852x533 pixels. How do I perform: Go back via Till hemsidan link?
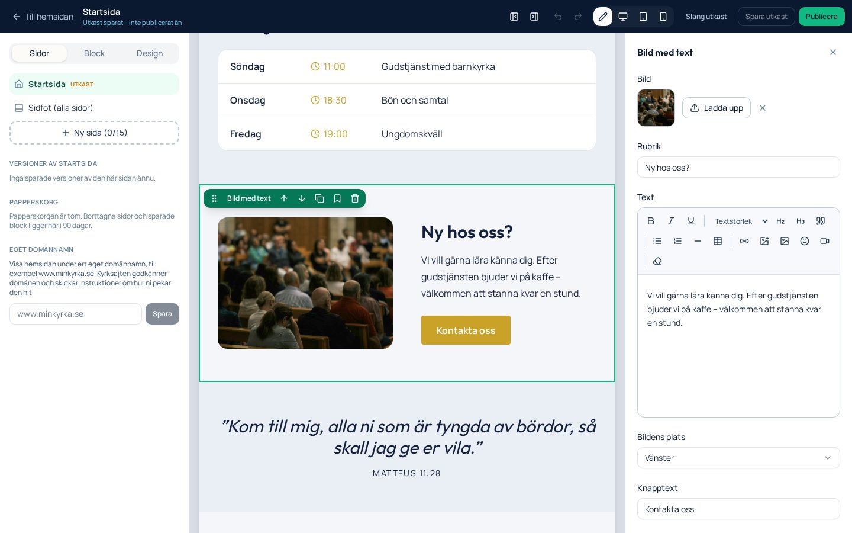[43, 17]
